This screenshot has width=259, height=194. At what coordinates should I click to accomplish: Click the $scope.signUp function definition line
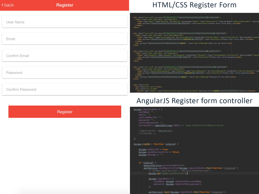point(156,144)
